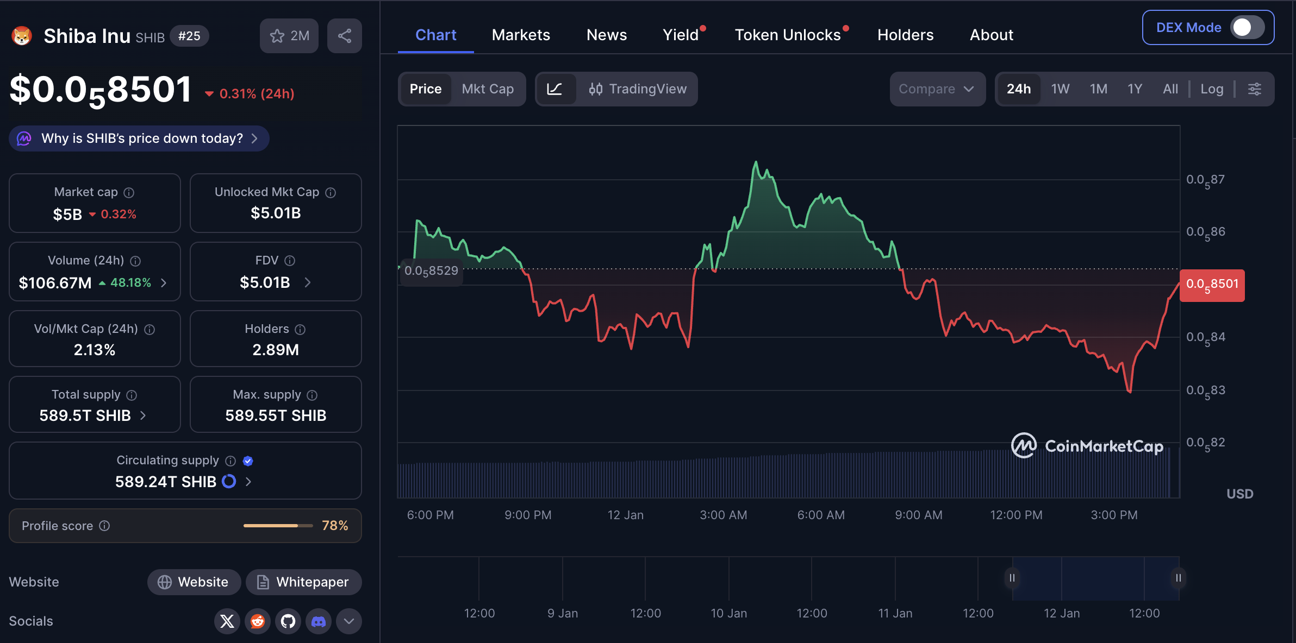Open the SHIB Whitepaper

coord(303,582)
